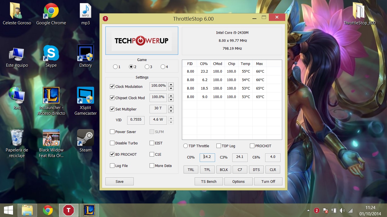The width and height of the screenshot is (387, 217).
Task: Launch Skype from the desktop shortcut
Action: [x=51, y=57]
